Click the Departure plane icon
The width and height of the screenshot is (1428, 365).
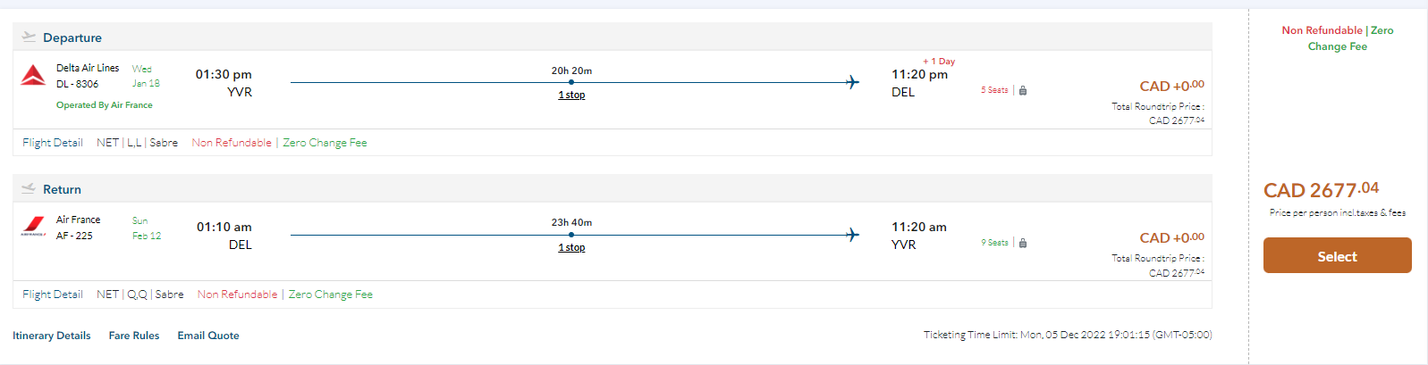tap(29, 37)
